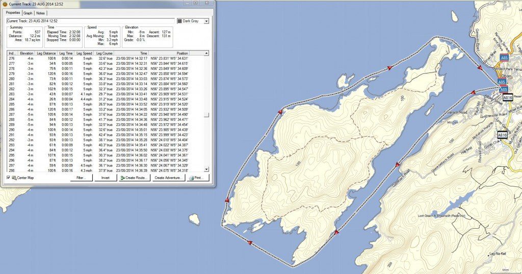Click the track list scroll-up arrow

click(x=206, y=53)
